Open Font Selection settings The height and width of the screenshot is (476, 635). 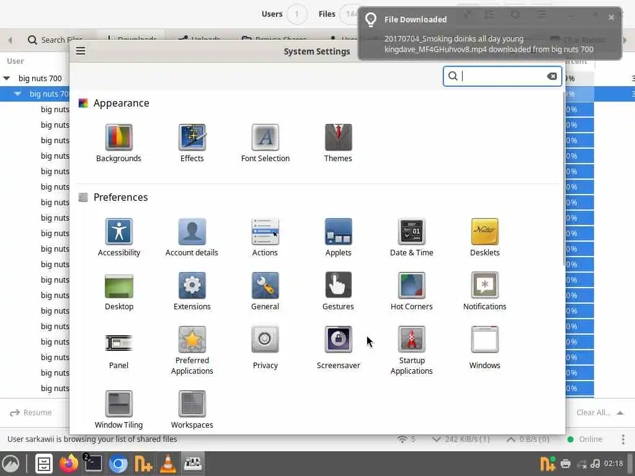(265, 143)
